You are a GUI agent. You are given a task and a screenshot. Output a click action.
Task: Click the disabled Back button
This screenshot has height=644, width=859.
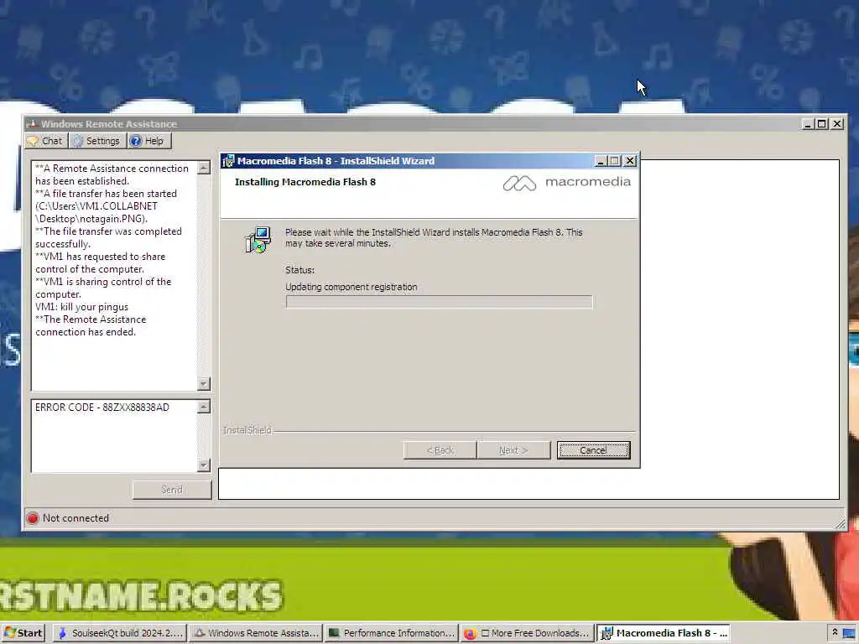pos(440,450)
